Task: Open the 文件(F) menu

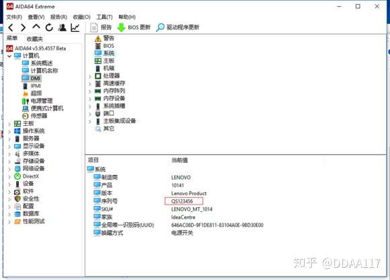Action: click(x=14, y=17)
